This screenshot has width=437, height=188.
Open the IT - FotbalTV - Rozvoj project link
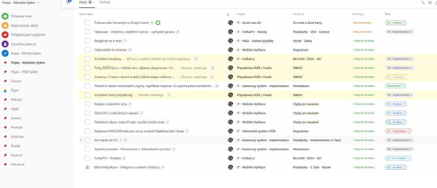[252, 32]
